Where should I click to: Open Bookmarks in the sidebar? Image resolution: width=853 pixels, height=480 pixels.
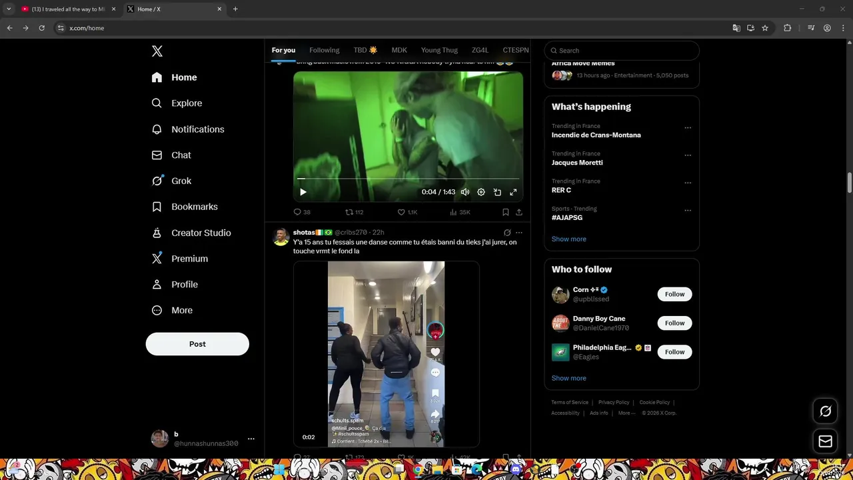click(x=185, y=207)
